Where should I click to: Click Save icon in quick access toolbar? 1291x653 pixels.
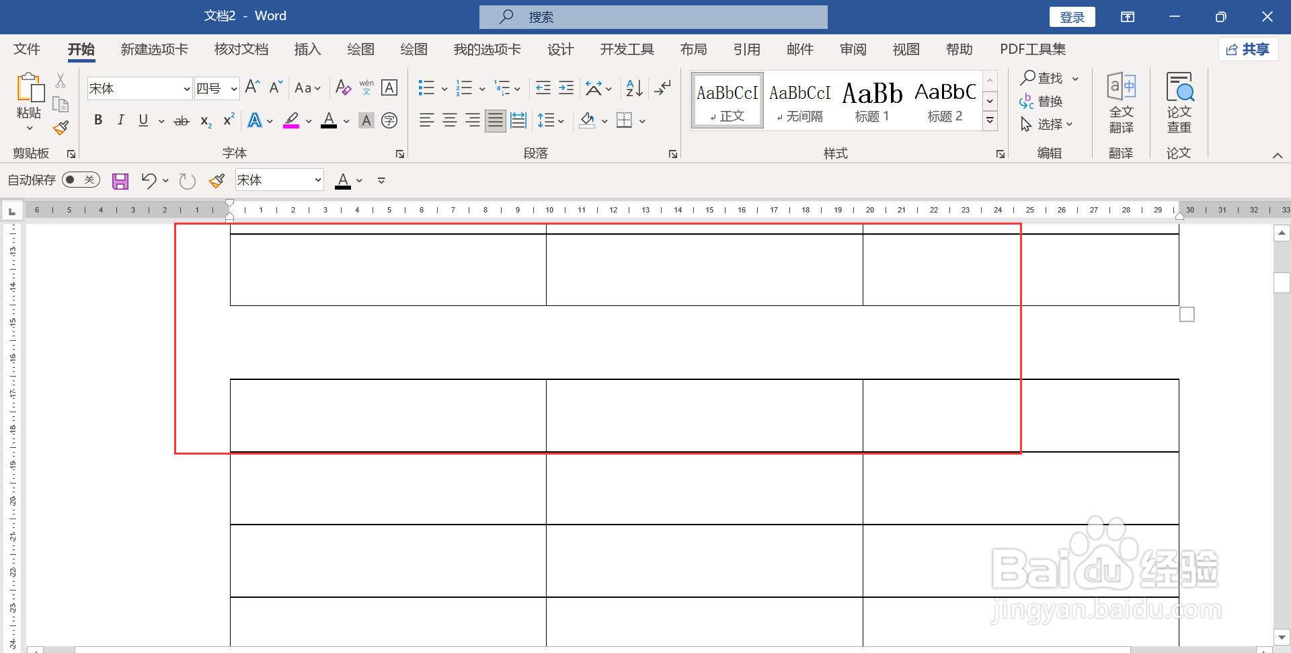[x=120, y=181]
